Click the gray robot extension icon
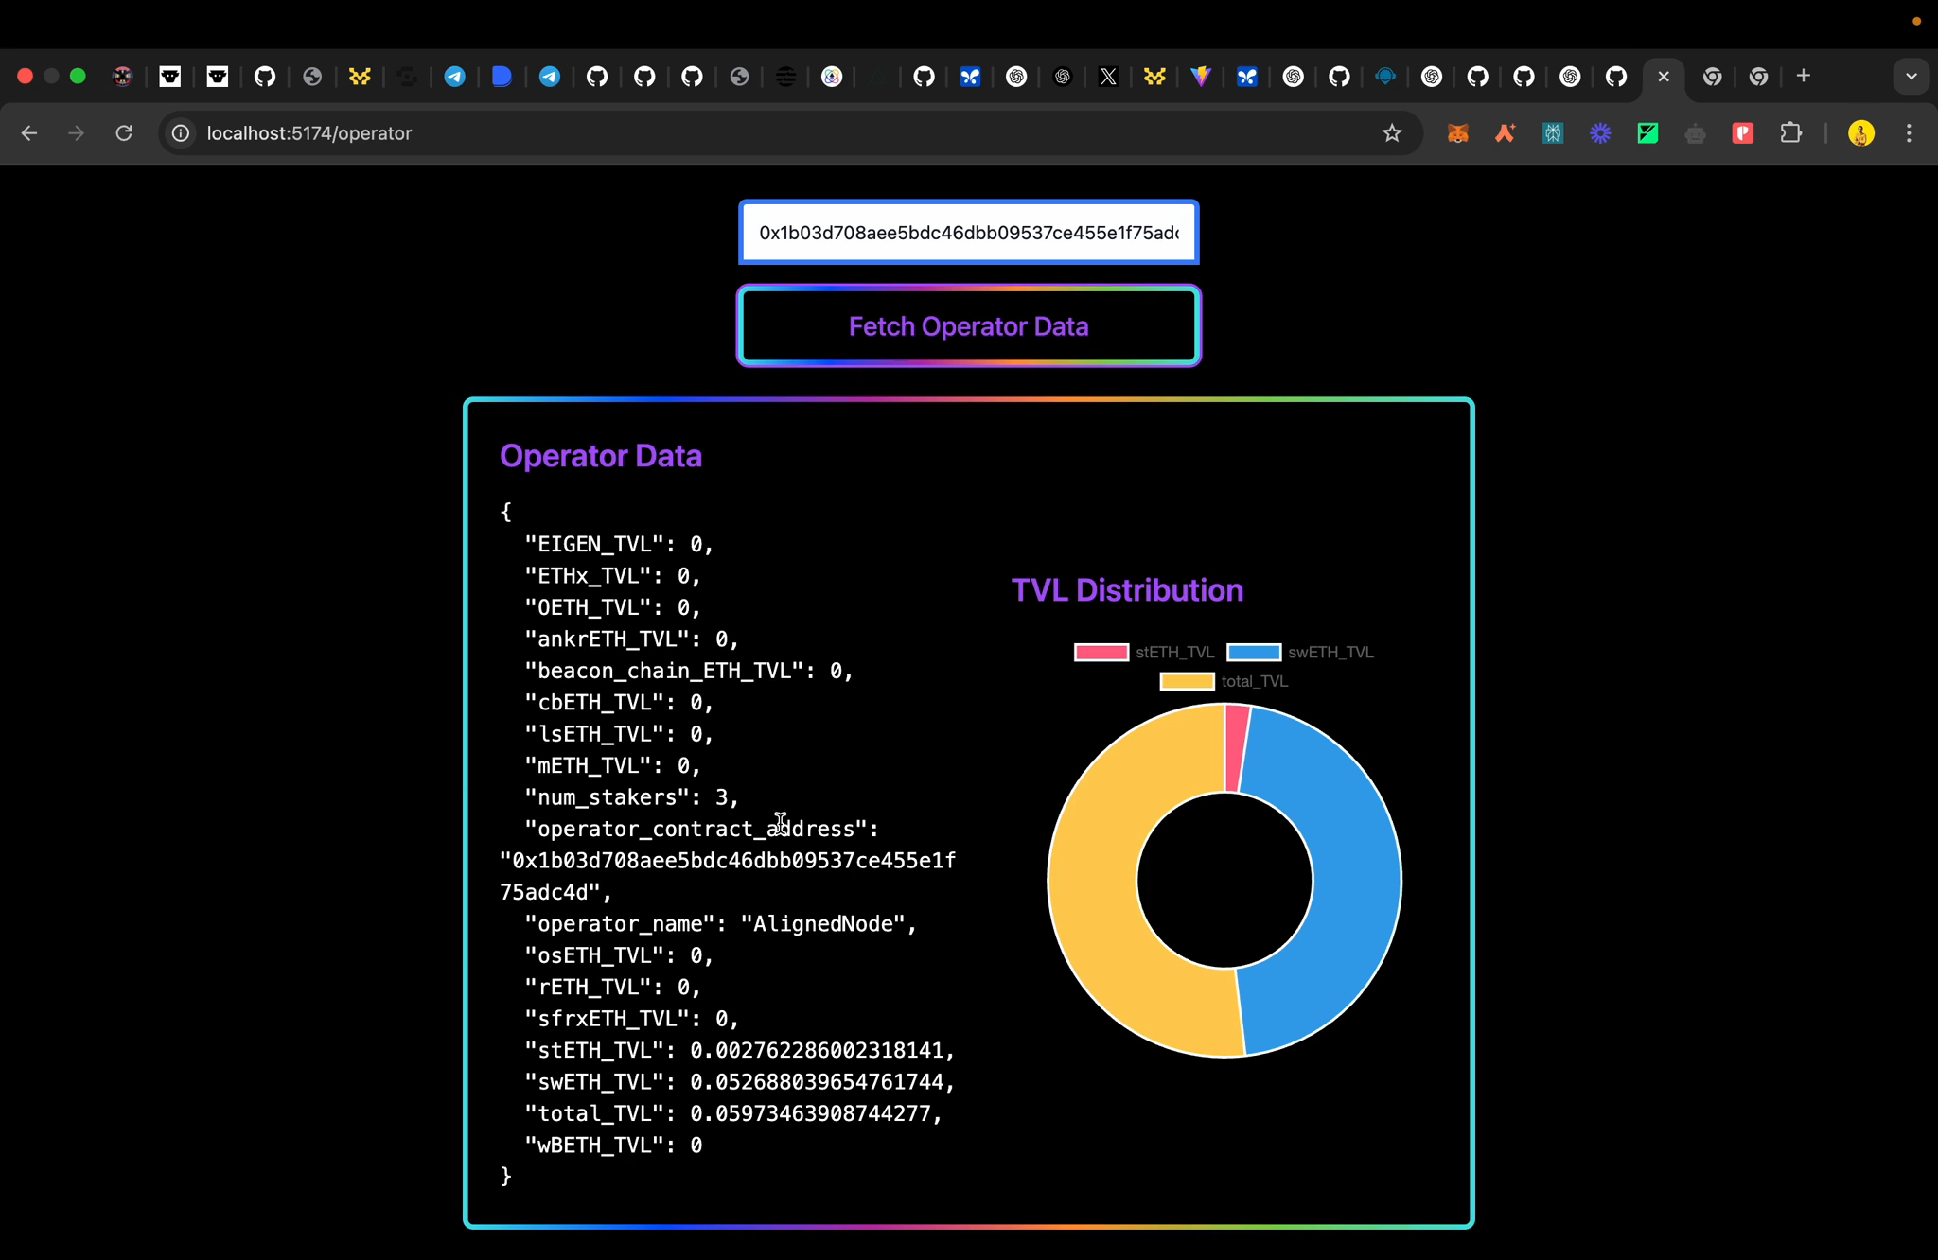1938x1260 pixels. point(1695,133)
